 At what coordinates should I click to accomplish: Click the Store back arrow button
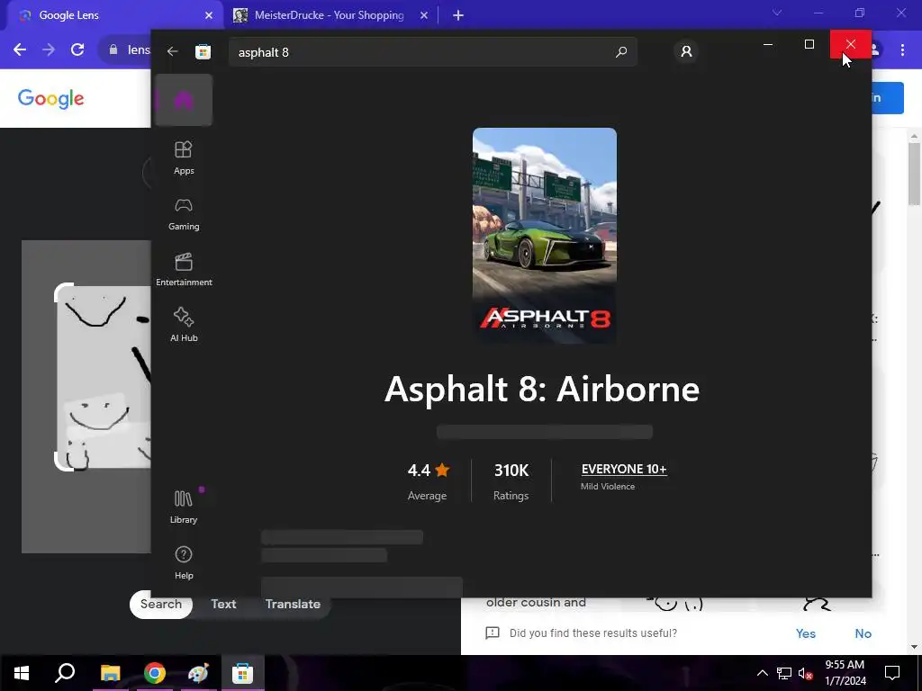point(172,51)
